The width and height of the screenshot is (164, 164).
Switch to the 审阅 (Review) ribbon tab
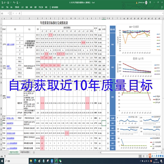pyautogui.click(x=31, y=7)
